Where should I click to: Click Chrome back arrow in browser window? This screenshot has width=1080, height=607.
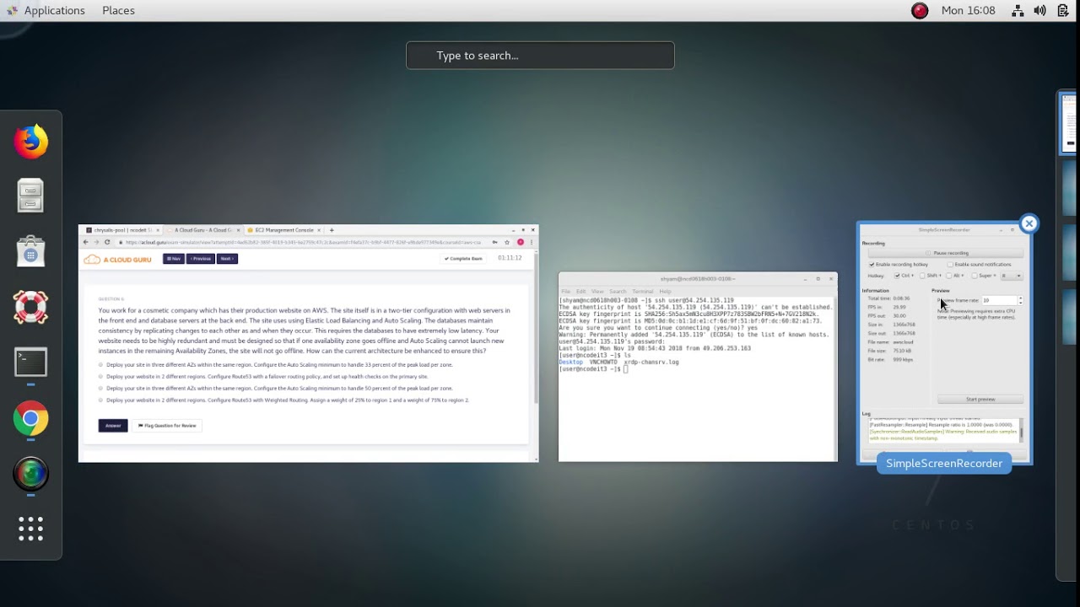[x=85, y=242]
